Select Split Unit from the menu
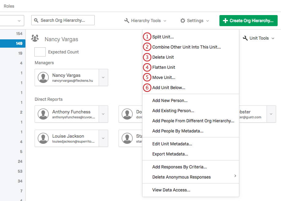Viewport: 281px width, 201px height. coord(163,37)
